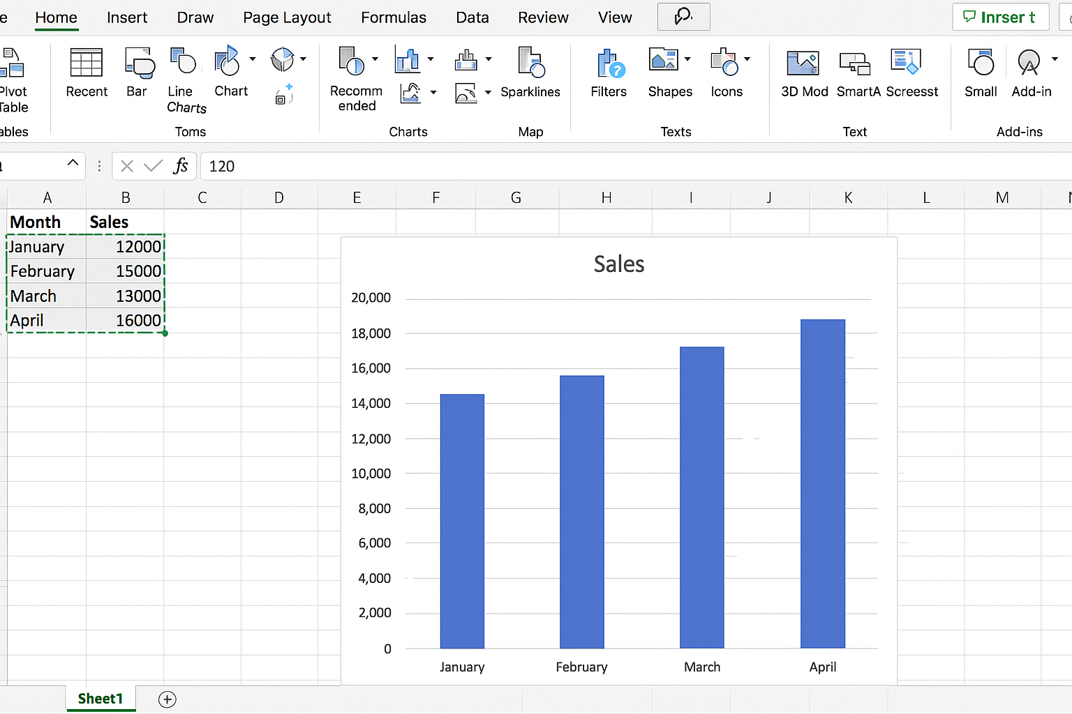Click the PivotTable icon
This screenshot has width=1072, height=714.
point(11,63)
